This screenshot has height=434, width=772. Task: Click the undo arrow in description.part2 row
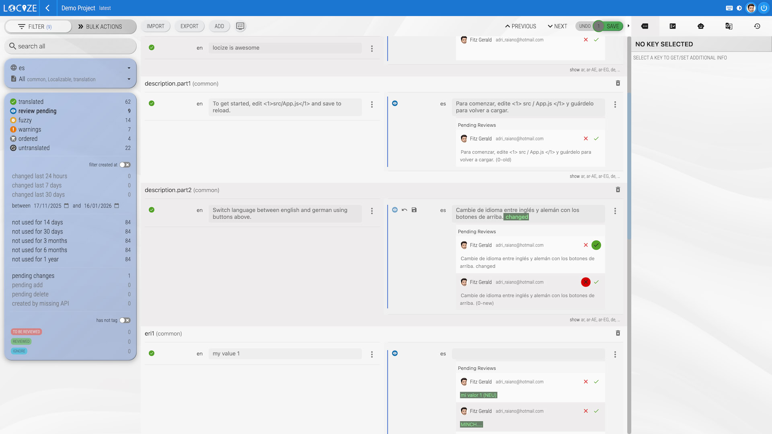[x=404, y=210]
